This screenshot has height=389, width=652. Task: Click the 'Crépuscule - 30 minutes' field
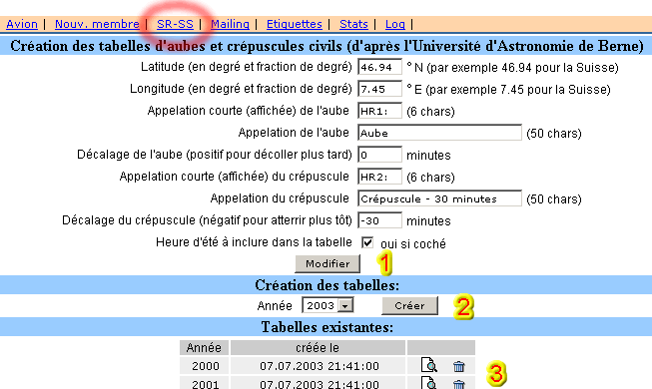(439, 198)
